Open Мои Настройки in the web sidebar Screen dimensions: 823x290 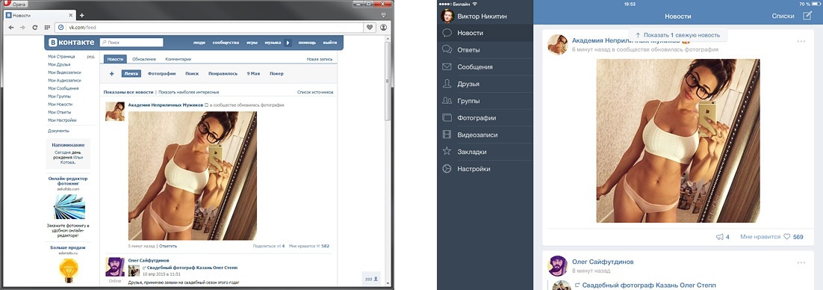(x=63, y=120)
